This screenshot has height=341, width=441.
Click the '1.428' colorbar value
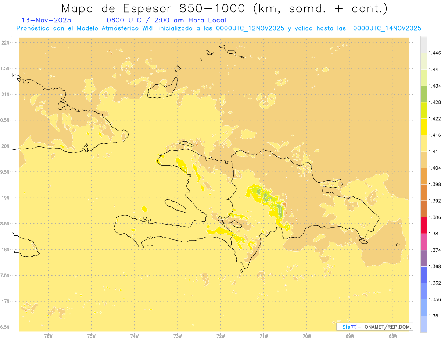(x=435, y=102)
